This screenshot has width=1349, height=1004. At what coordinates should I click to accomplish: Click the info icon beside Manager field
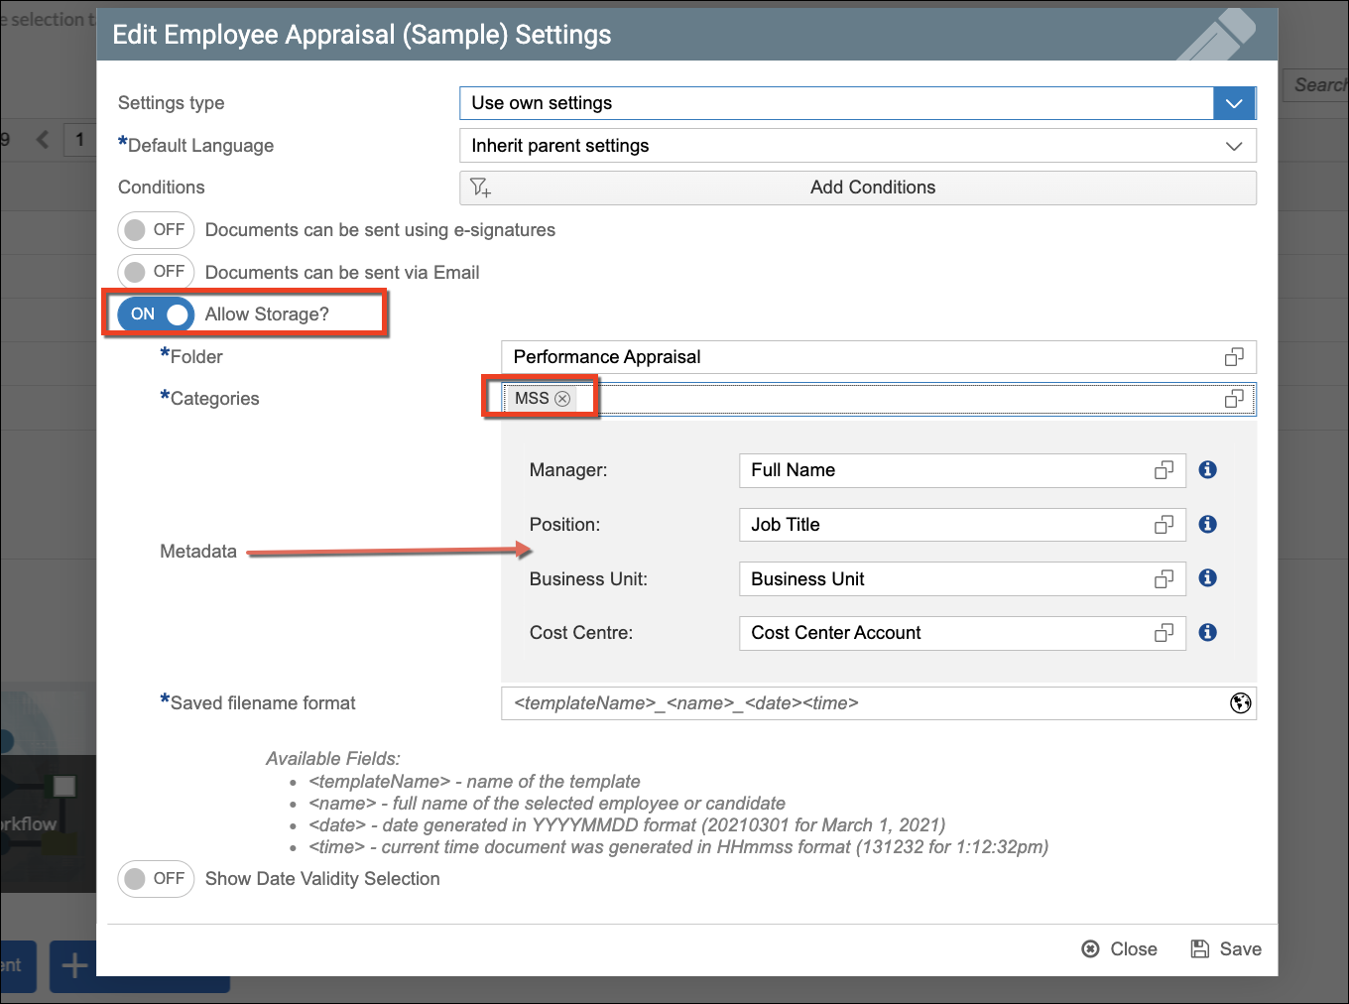[x=1207, y=470]
